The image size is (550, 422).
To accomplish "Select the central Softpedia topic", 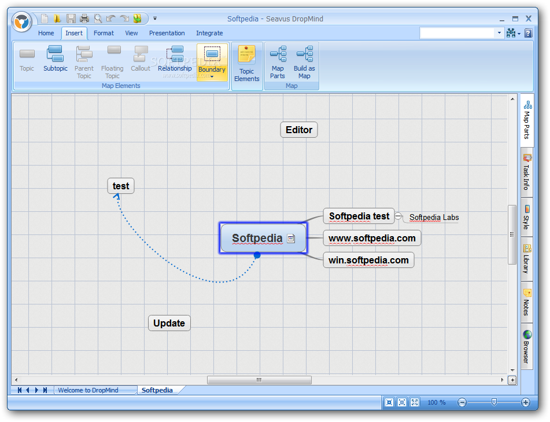I will click(263, 238).
